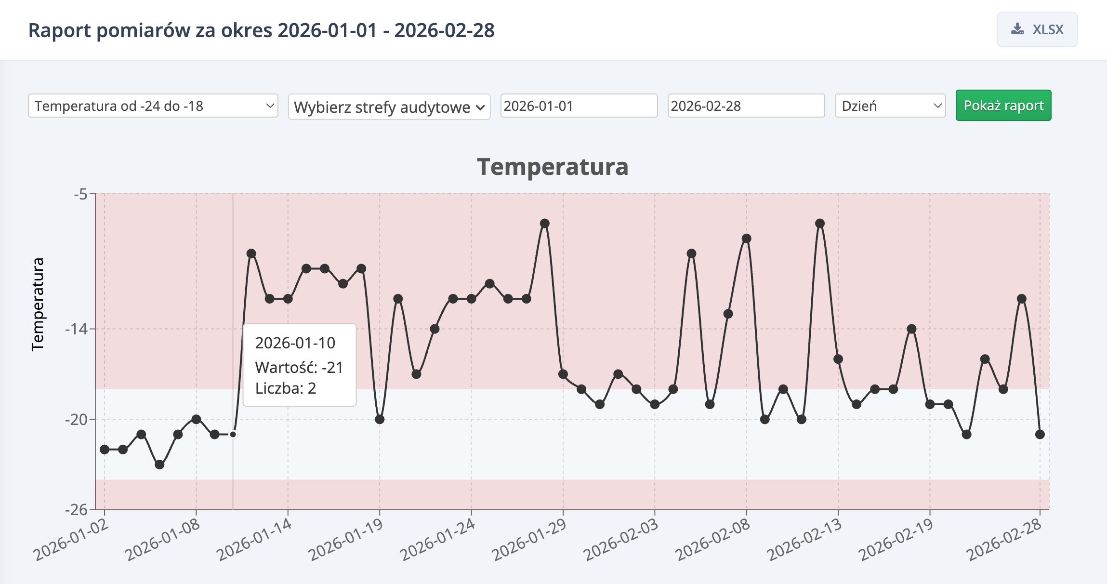Click the last data point on 2026-02-28
Image resolution: width=1107 pixels, height=584 pixels.
tap(1040, 435)
